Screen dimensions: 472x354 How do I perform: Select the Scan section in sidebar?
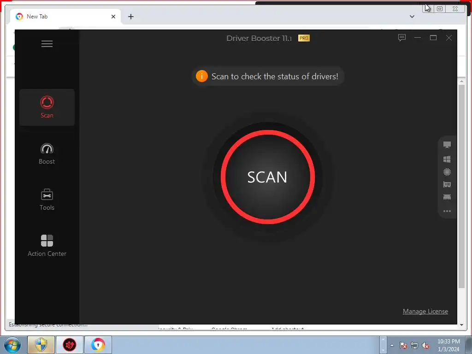(x=47, y=107)
